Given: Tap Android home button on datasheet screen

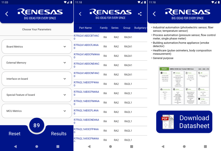Looking at the screenshot, I should click(x=184, y=146).
